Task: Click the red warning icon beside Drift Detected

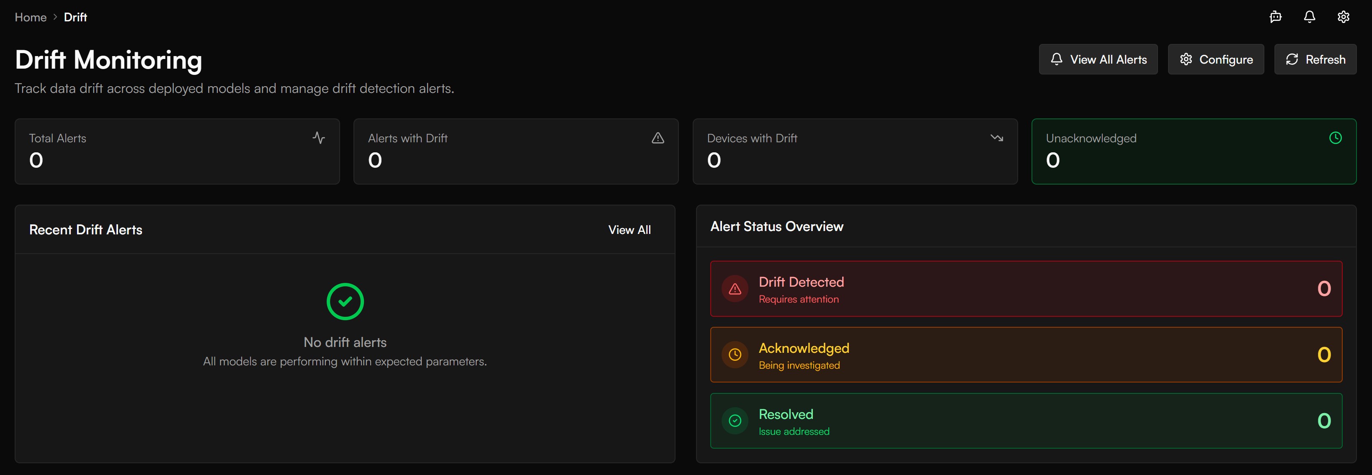Action: tap(735, 289)
